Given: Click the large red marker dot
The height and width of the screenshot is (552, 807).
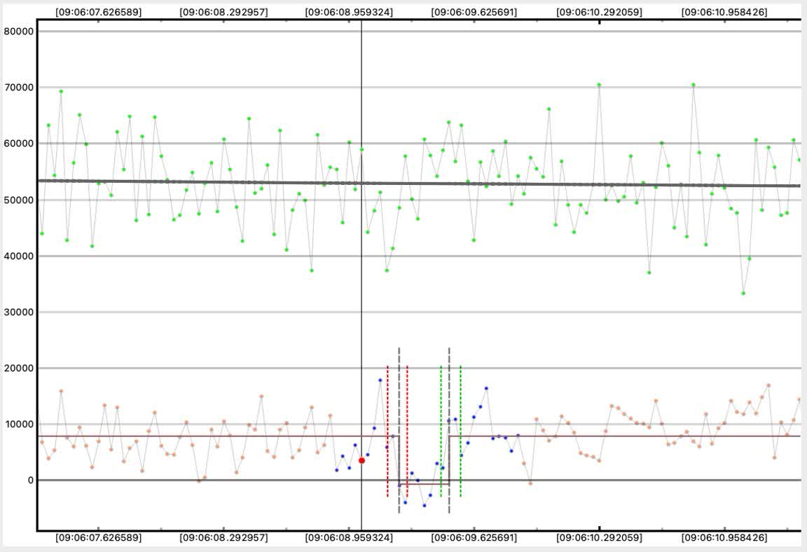Looking at the screenshot, I should (361, 460).
